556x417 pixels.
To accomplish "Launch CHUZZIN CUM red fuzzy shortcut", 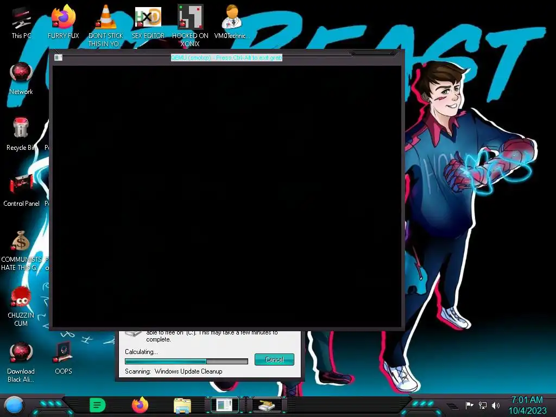I will pos(21,307).
